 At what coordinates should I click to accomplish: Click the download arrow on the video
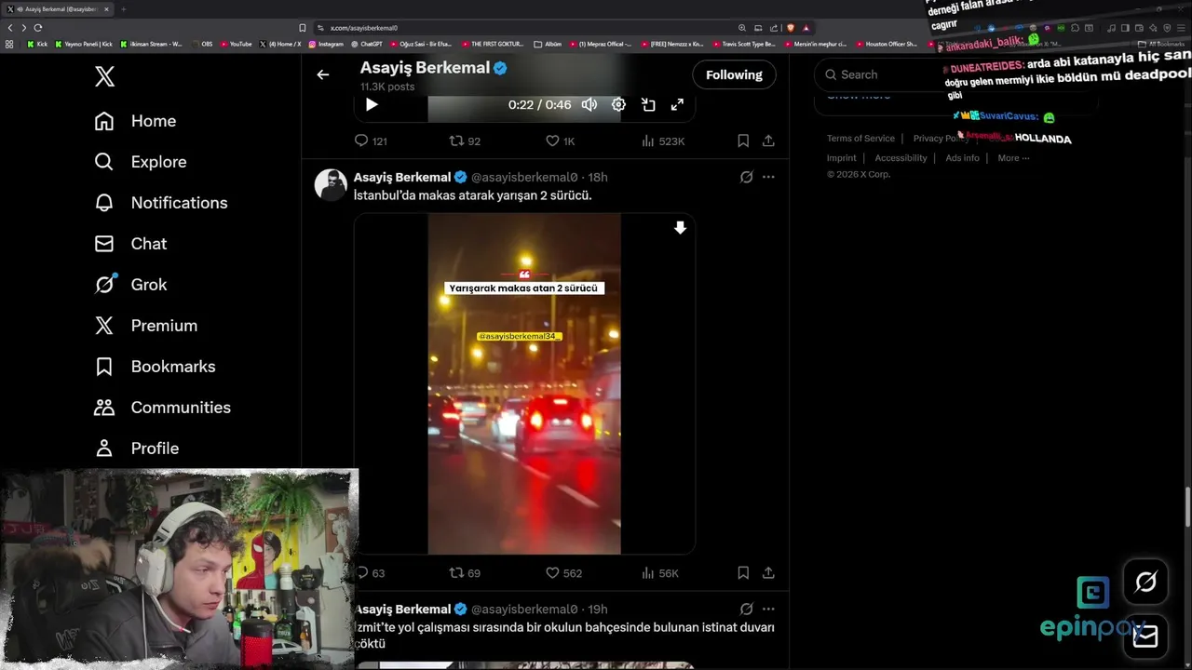point(680,228)
